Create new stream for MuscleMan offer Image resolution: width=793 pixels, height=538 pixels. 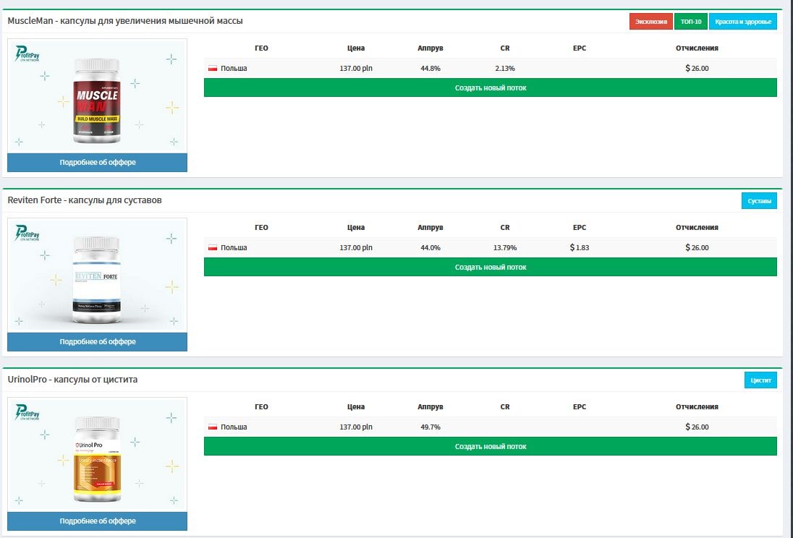[490, 87]
